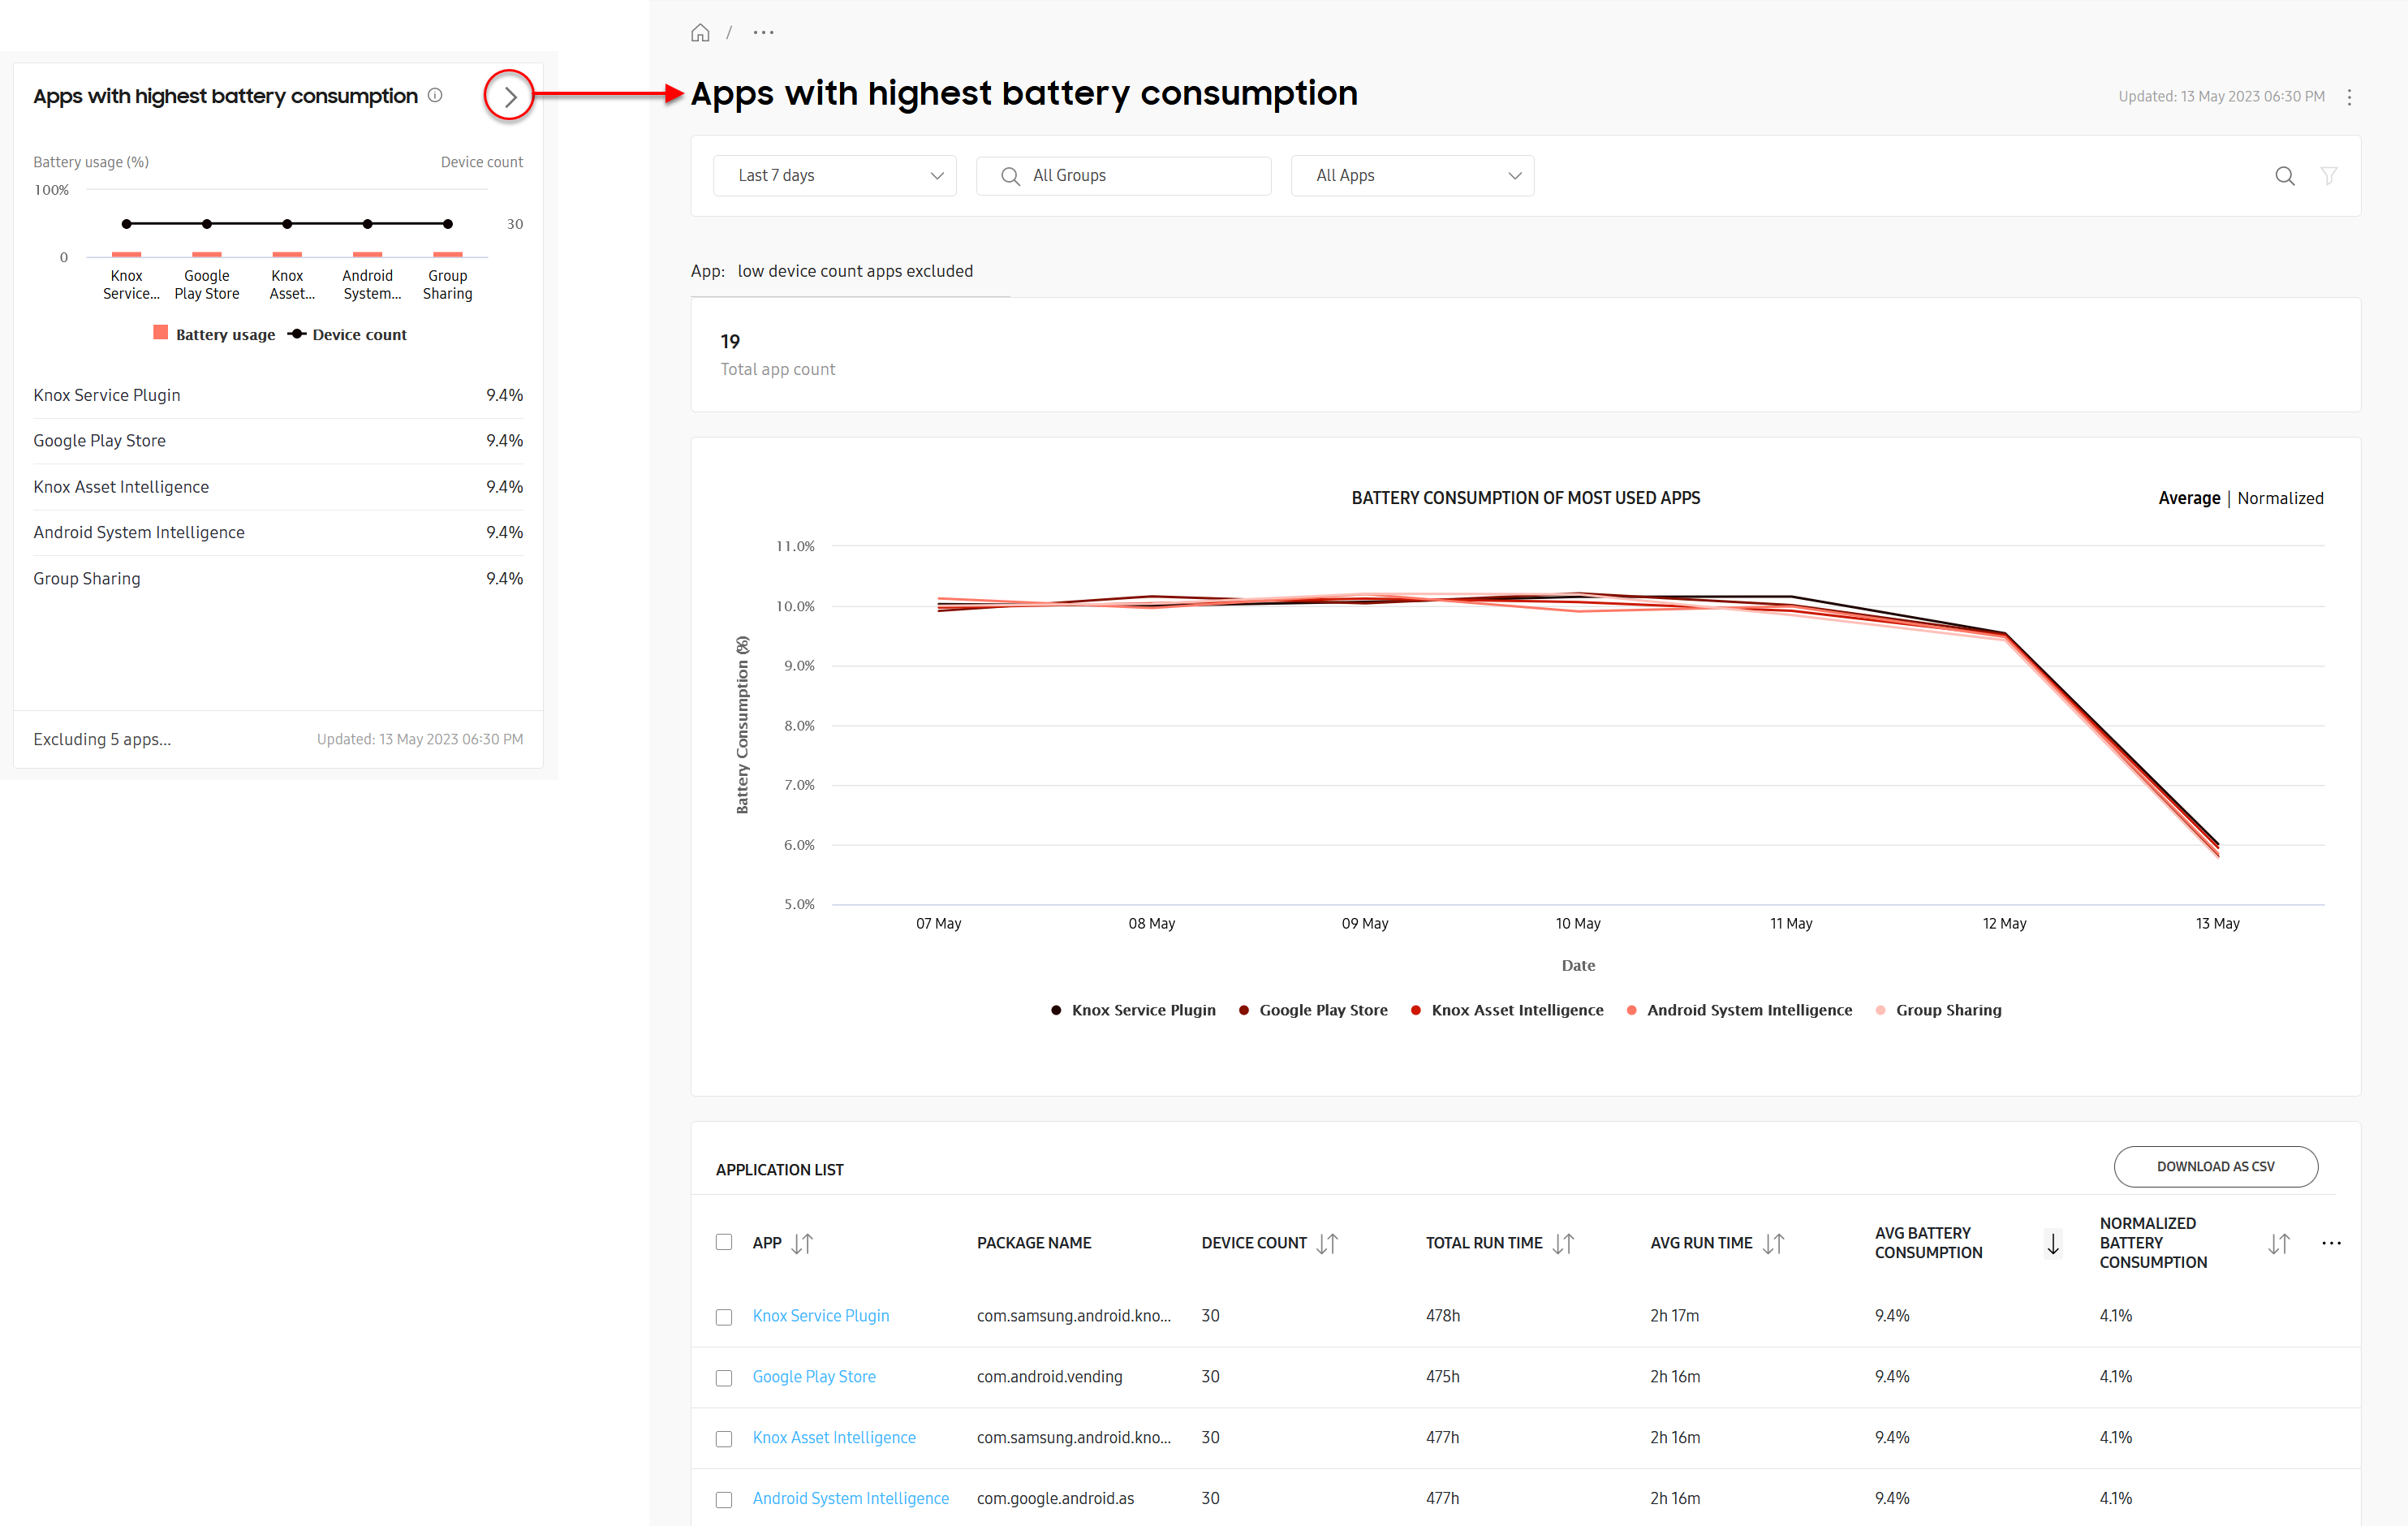Viewport: 2408px width, 1526px height.
Task: Sort by AVG RUN TIME column
Action: tap(1773, 1243)
